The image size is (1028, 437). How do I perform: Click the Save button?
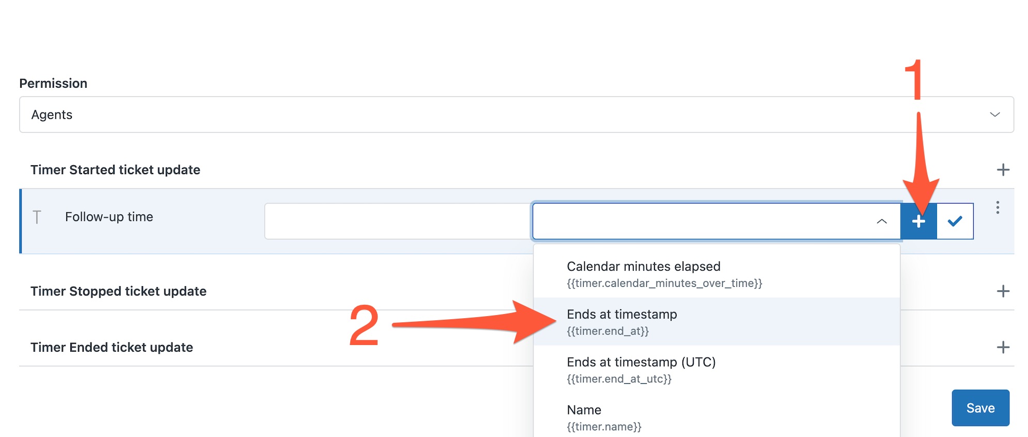click(980, 408)
